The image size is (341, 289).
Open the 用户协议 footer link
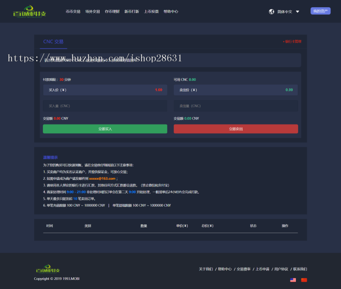coord(281,269)
